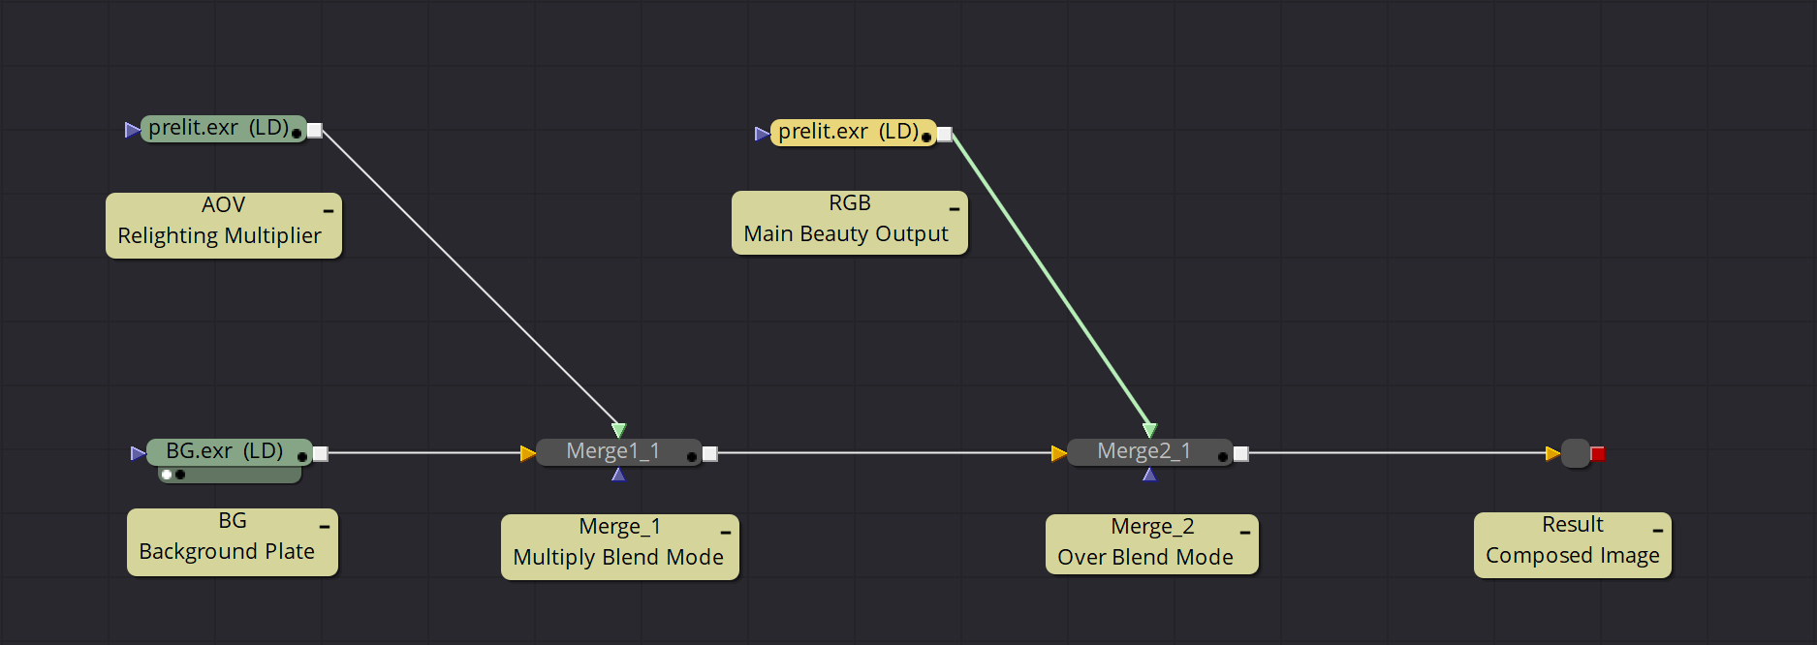Select the Merge2_1 node
This screenshot has width=1817, height=645.
(1143, 451)
